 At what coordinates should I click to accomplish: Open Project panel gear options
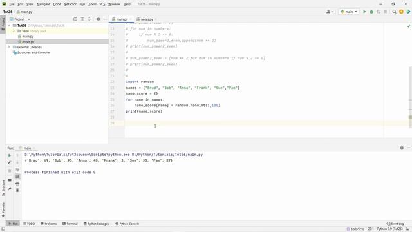tap(98, 19)
